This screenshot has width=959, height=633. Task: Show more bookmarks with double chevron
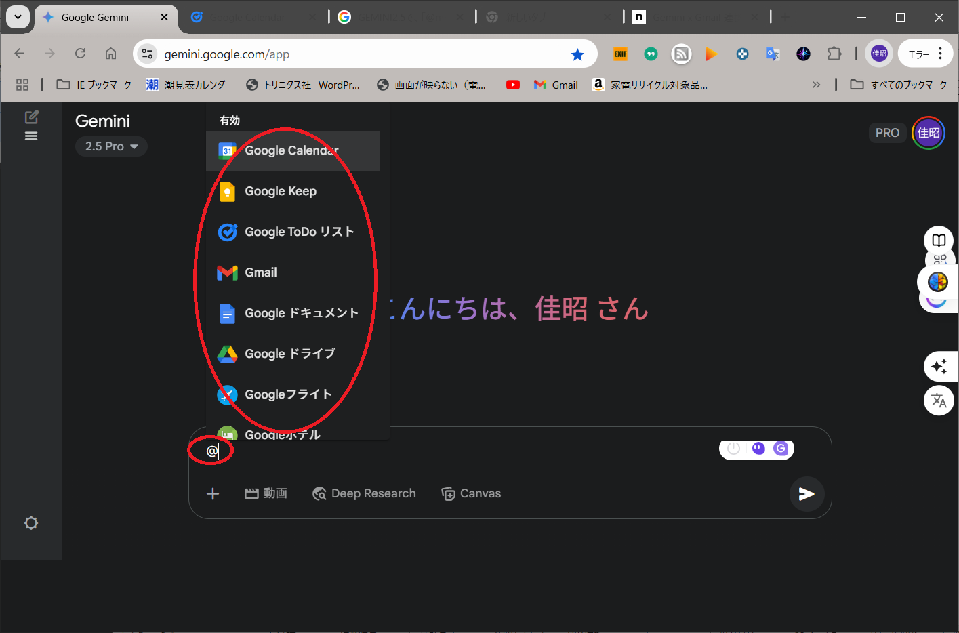click(x=816, y=85)
